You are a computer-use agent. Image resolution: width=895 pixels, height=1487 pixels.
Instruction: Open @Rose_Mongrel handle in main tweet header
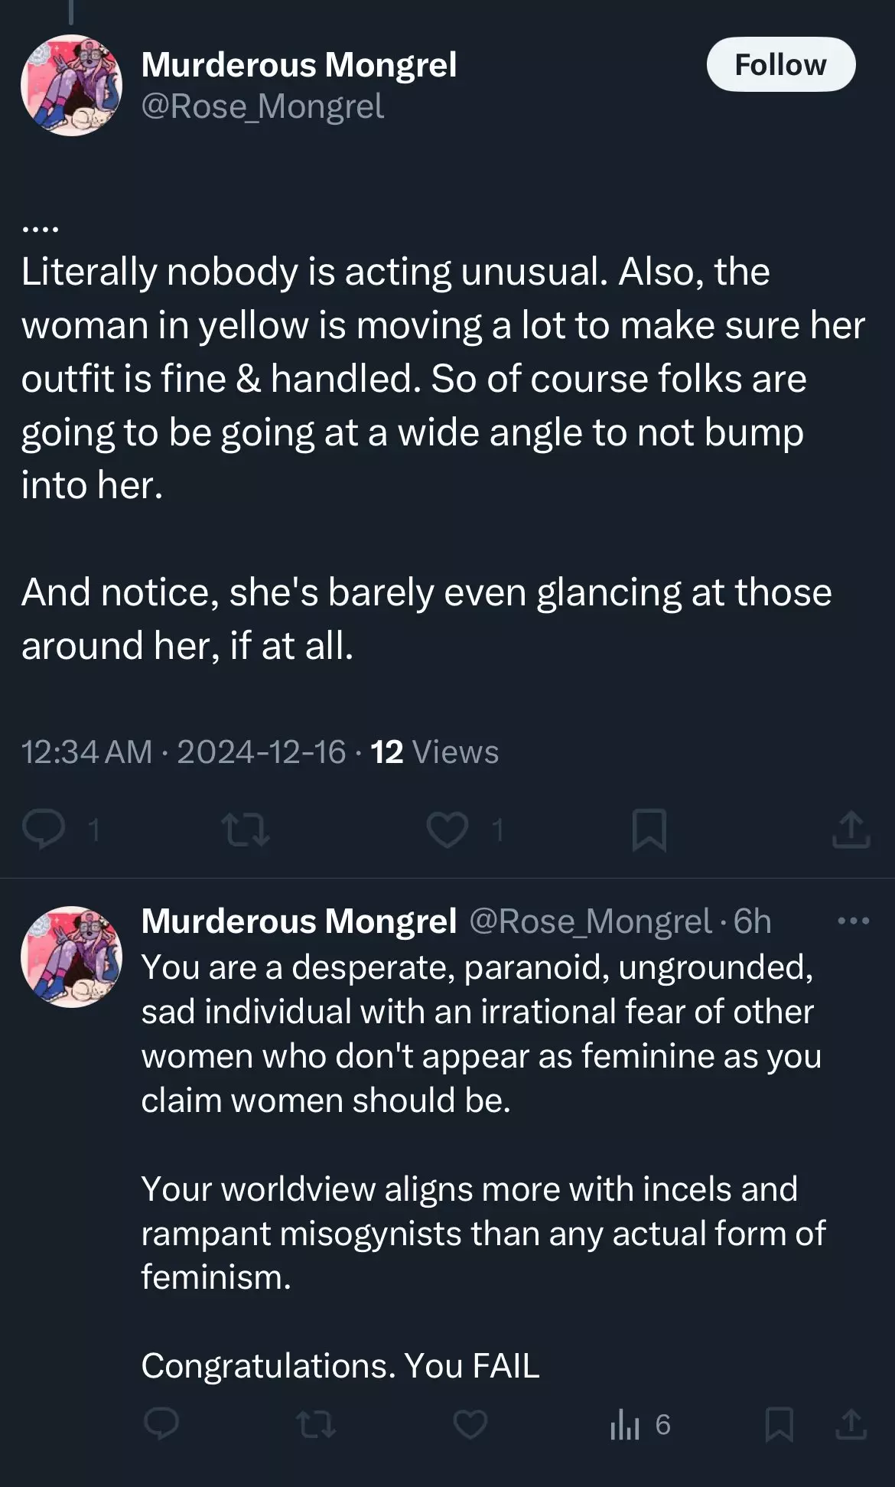[x=262, y=106]
